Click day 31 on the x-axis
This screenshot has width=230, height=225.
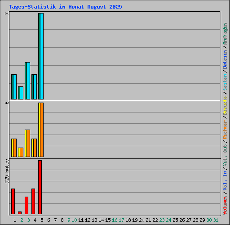tap(216, 220)
